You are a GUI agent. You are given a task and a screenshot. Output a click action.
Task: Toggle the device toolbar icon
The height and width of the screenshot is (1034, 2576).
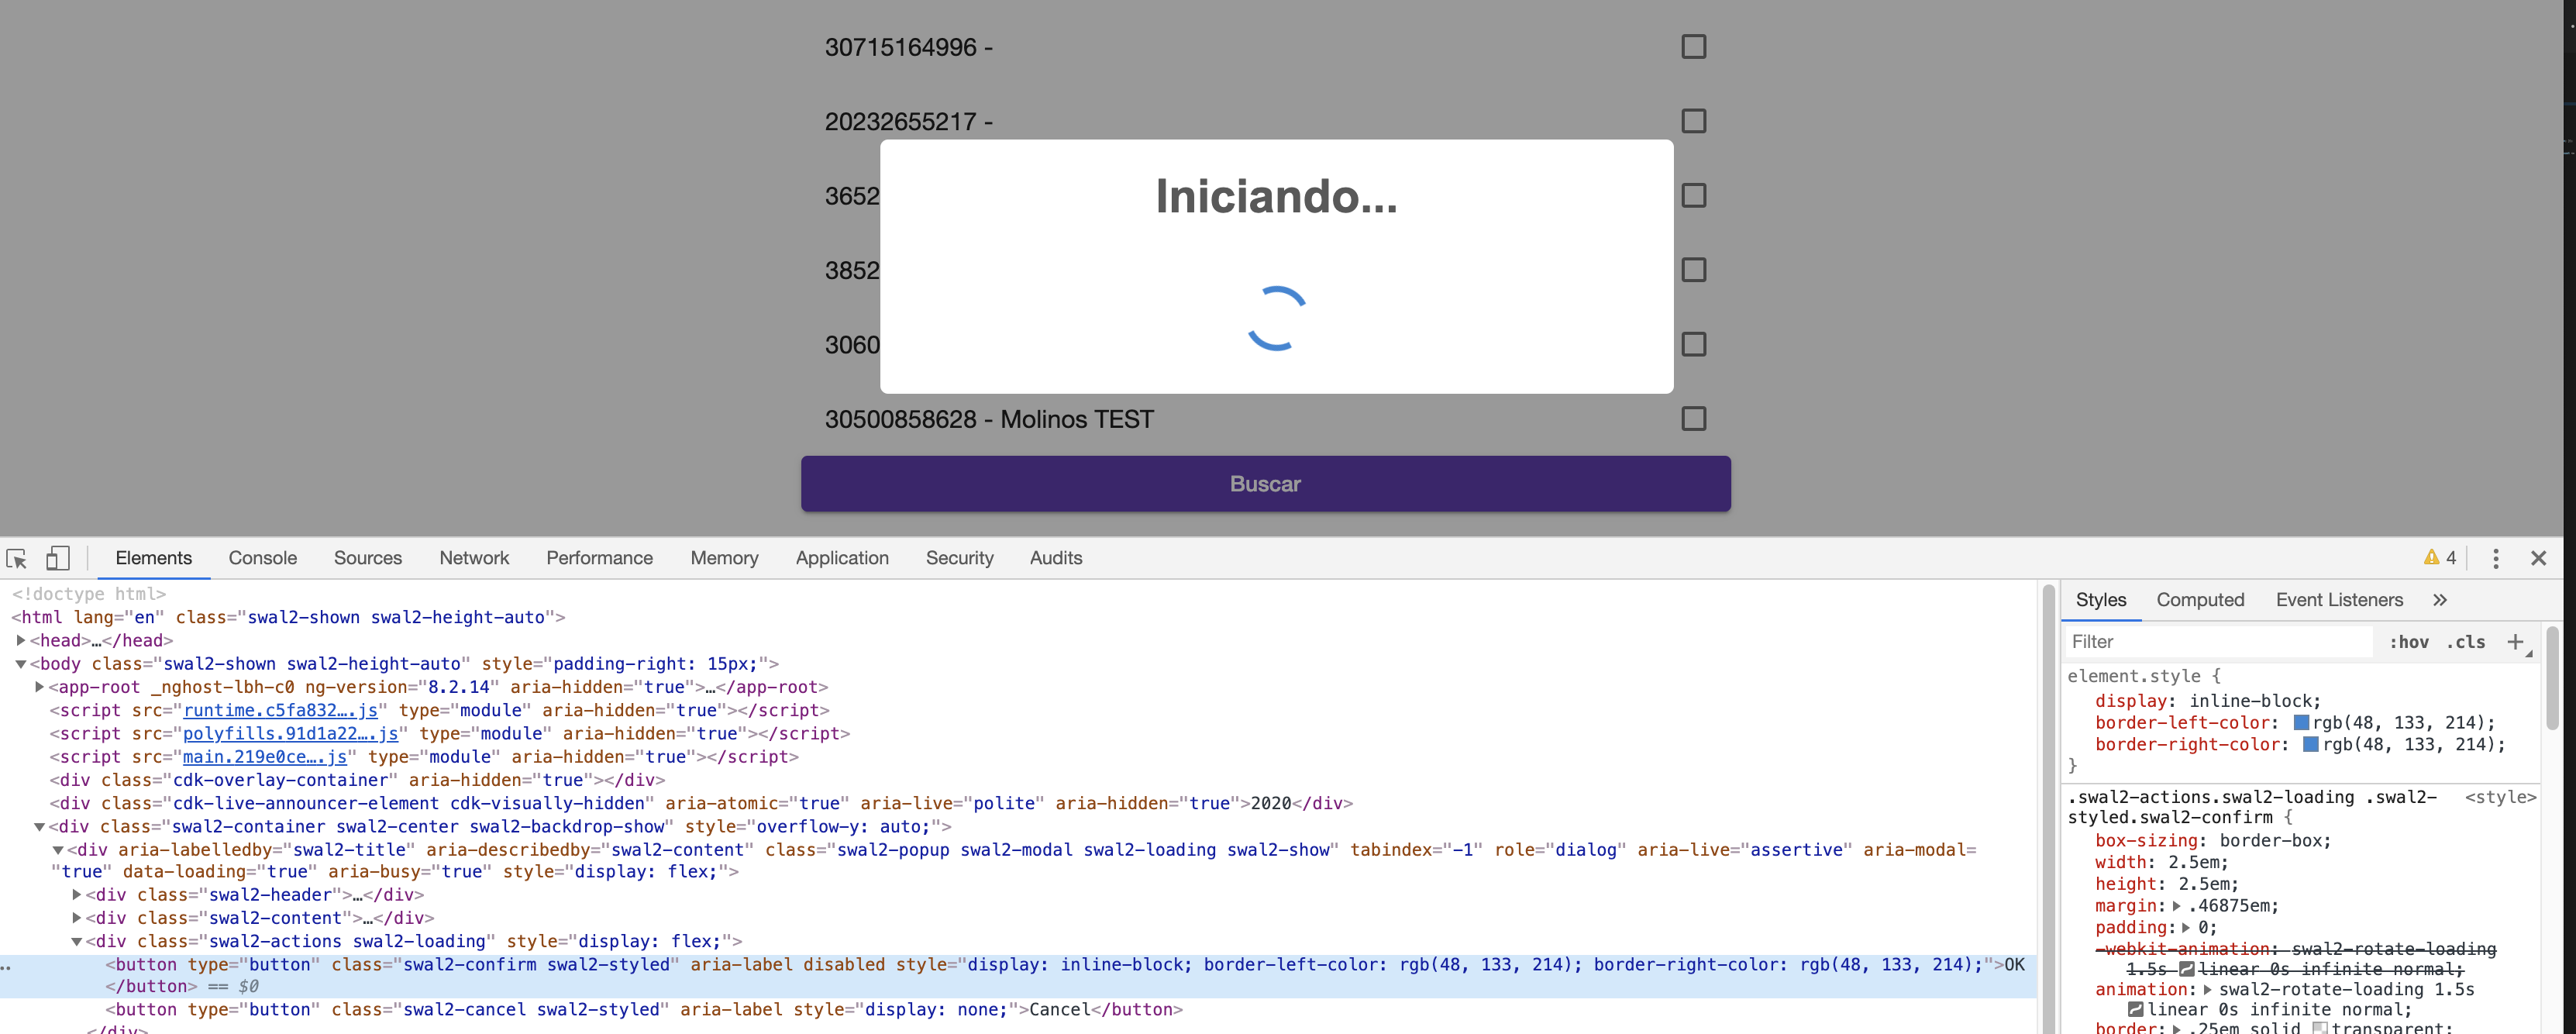tap(56, 558)
